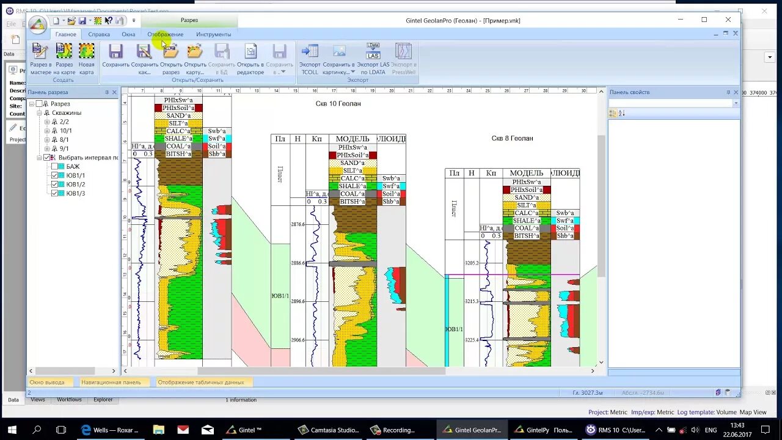Open the Mail envelope taskbar icon

[207, 430]
